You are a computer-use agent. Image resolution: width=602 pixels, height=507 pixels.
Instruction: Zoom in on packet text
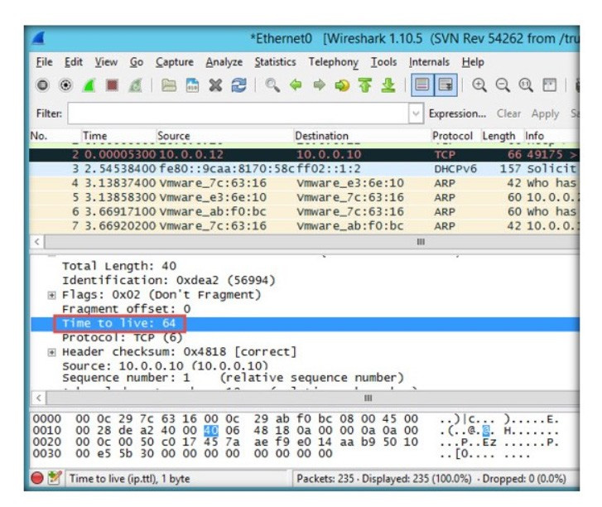(479, 84)
